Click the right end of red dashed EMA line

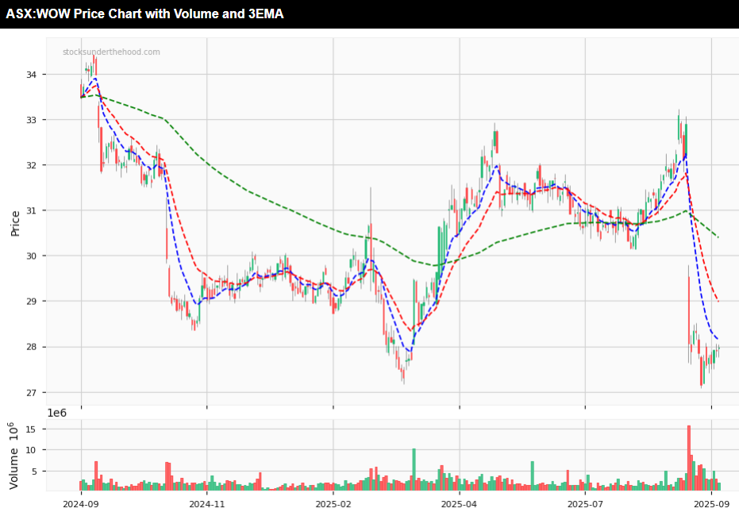coord(718,301)
